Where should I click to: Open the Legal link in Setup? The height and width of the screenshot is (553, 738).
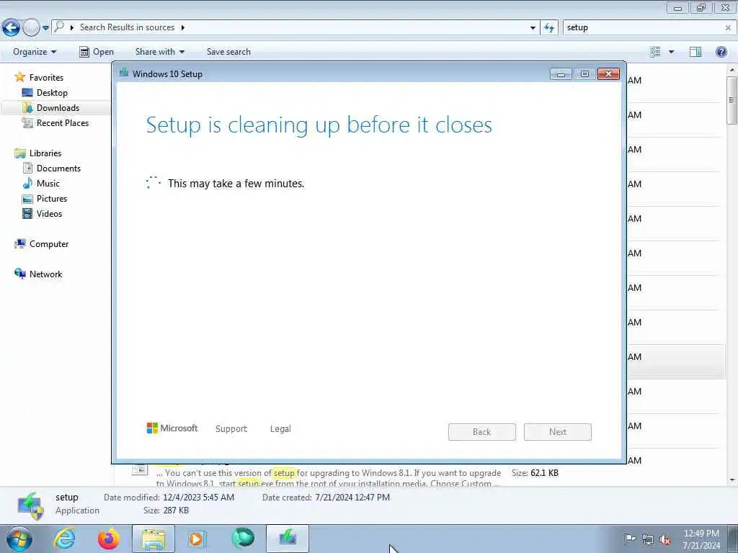click(x=280, y=429)
